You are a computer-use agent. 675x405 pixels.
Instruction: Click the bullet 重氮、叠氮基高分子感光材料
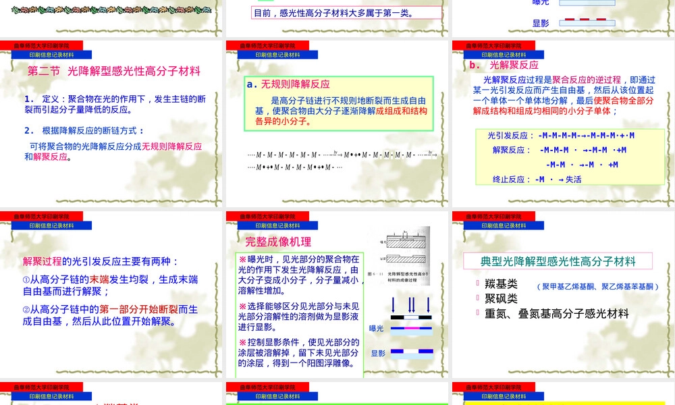click(x=557, y=314)
